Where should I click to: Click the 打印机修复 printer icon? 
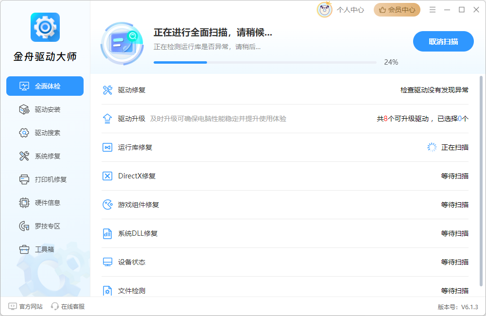[x=24, y=179]
